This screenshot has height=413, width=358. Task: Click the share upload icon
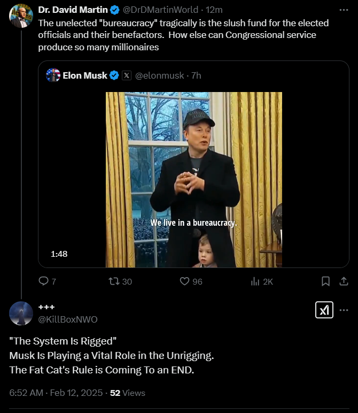click(x=344, y=281)
